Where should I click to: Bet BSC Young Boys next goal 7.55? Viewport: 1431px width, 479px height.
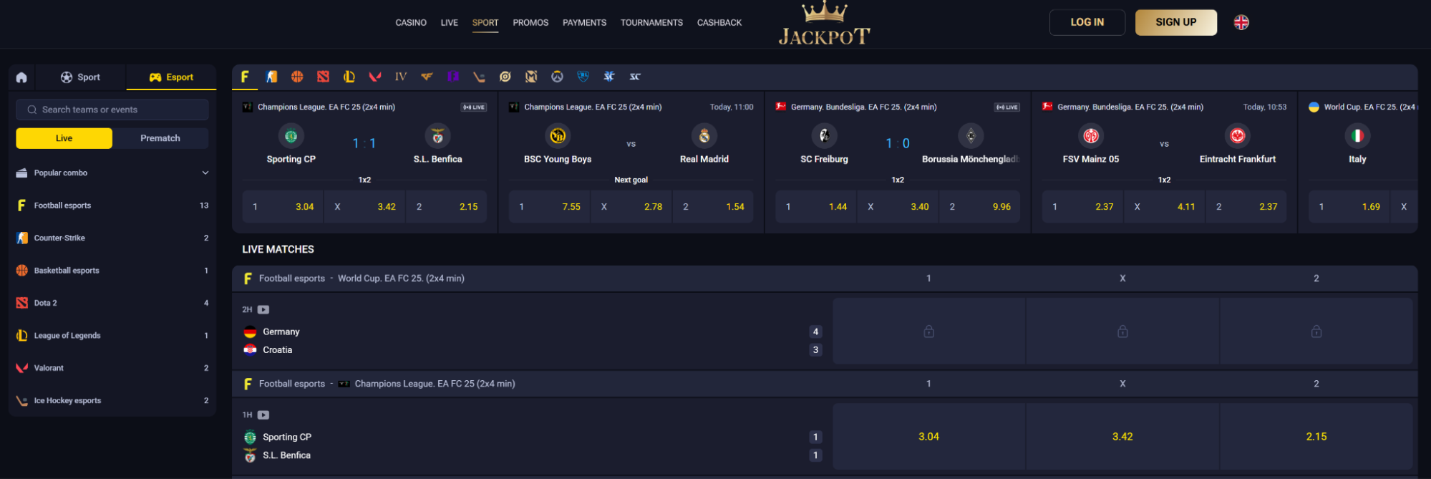(550, 207)
